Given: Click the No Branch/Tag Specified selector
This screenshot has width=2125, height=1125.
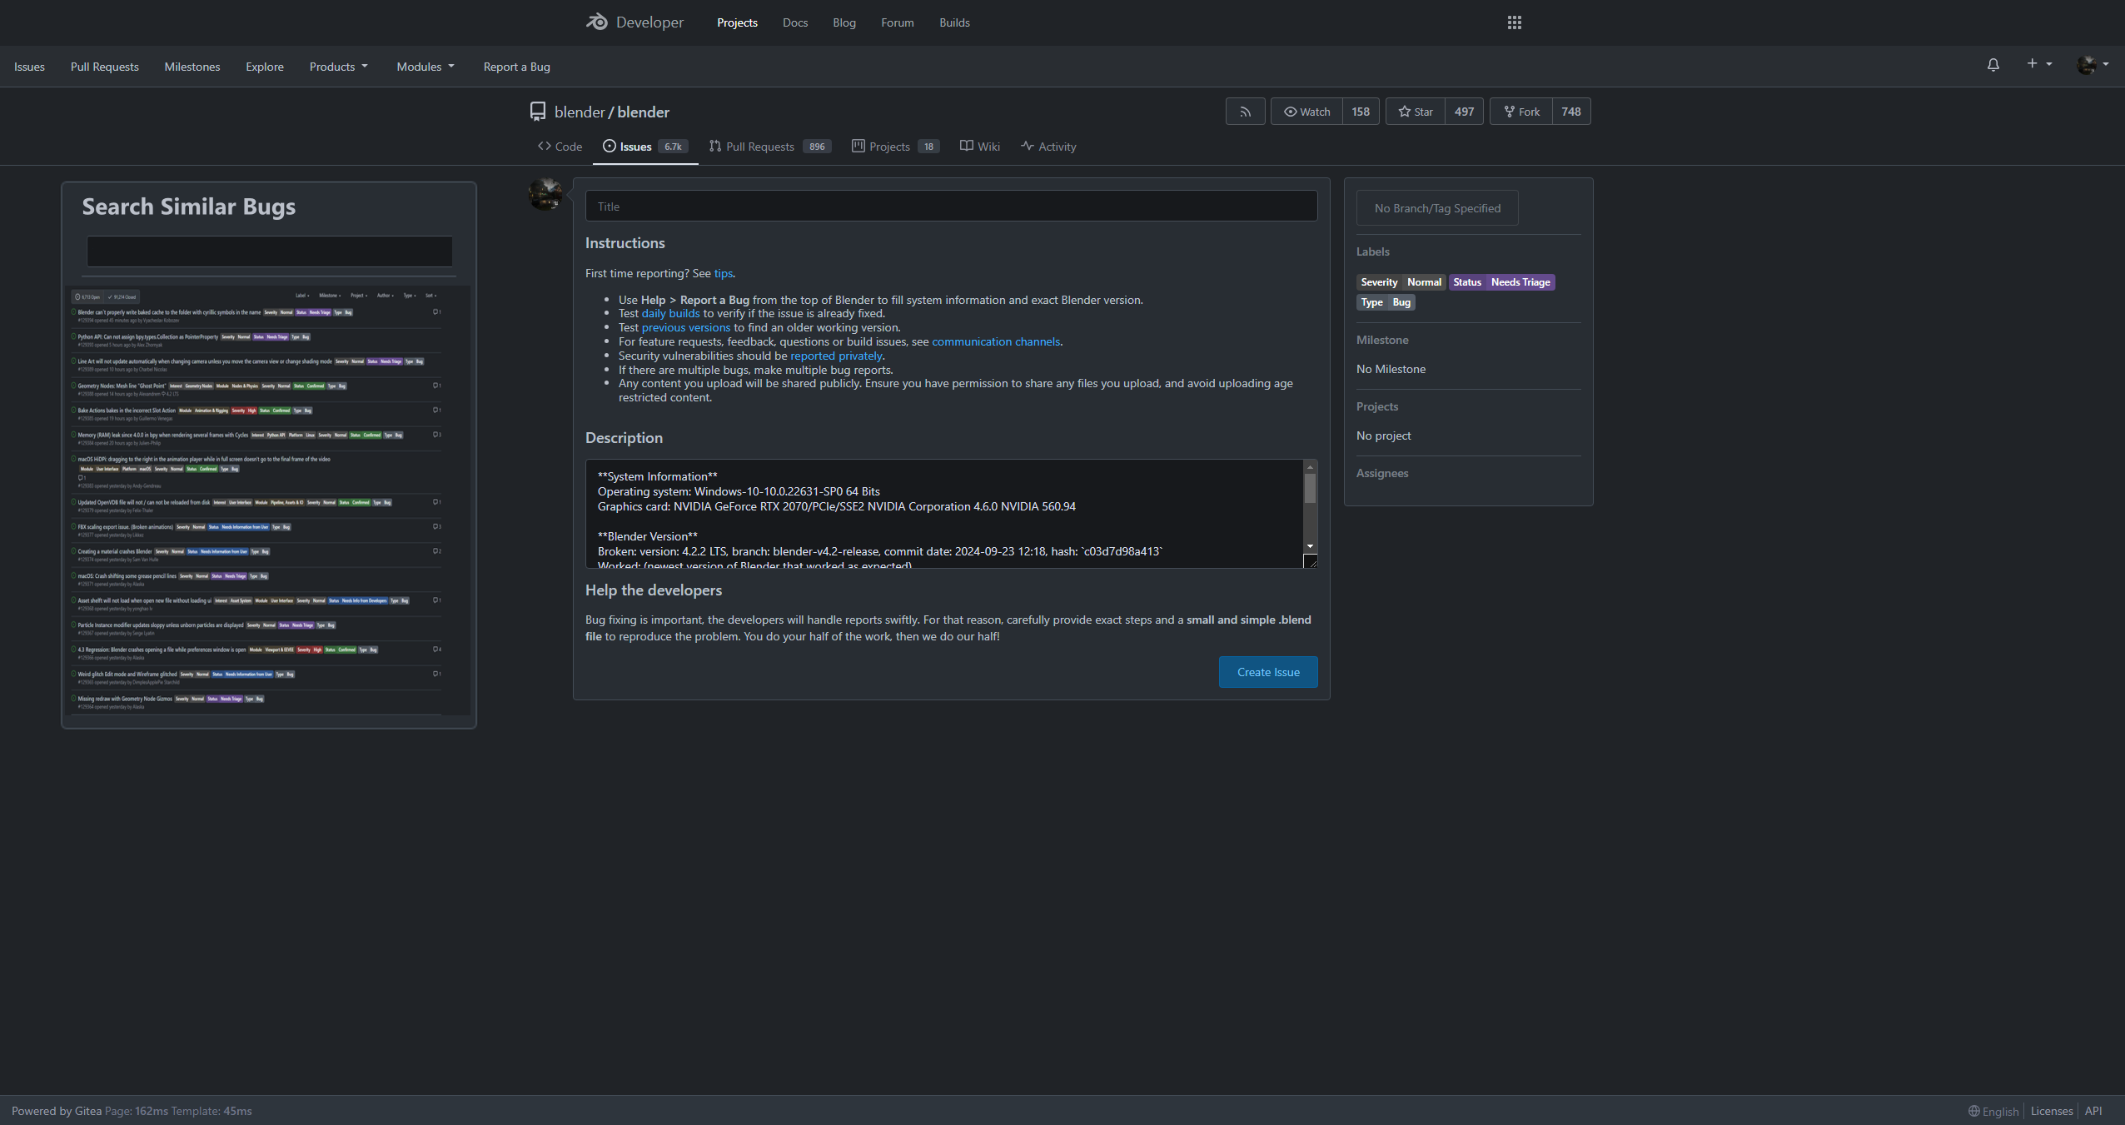Looking at the screenshot, I should (x=1437, y=208).
